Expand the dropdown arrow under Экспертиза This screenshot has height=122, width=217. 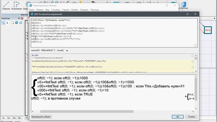(182, 10)
